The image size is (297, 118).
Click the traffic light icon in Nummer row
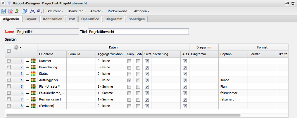(33, 61)
